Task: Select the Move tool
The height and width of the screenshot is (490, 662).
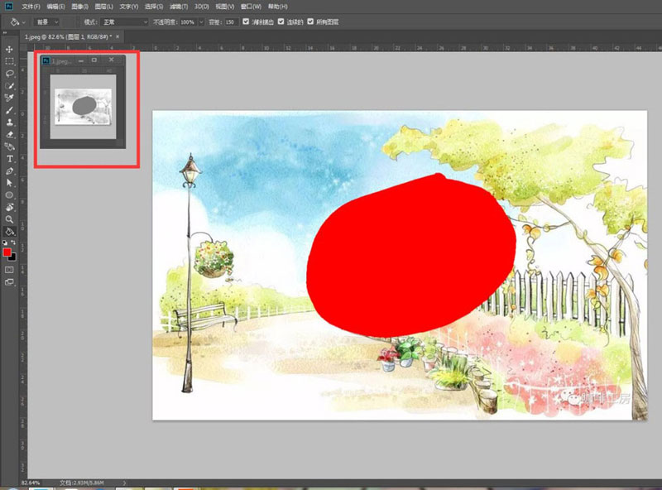Action: [x=9, y=50]
